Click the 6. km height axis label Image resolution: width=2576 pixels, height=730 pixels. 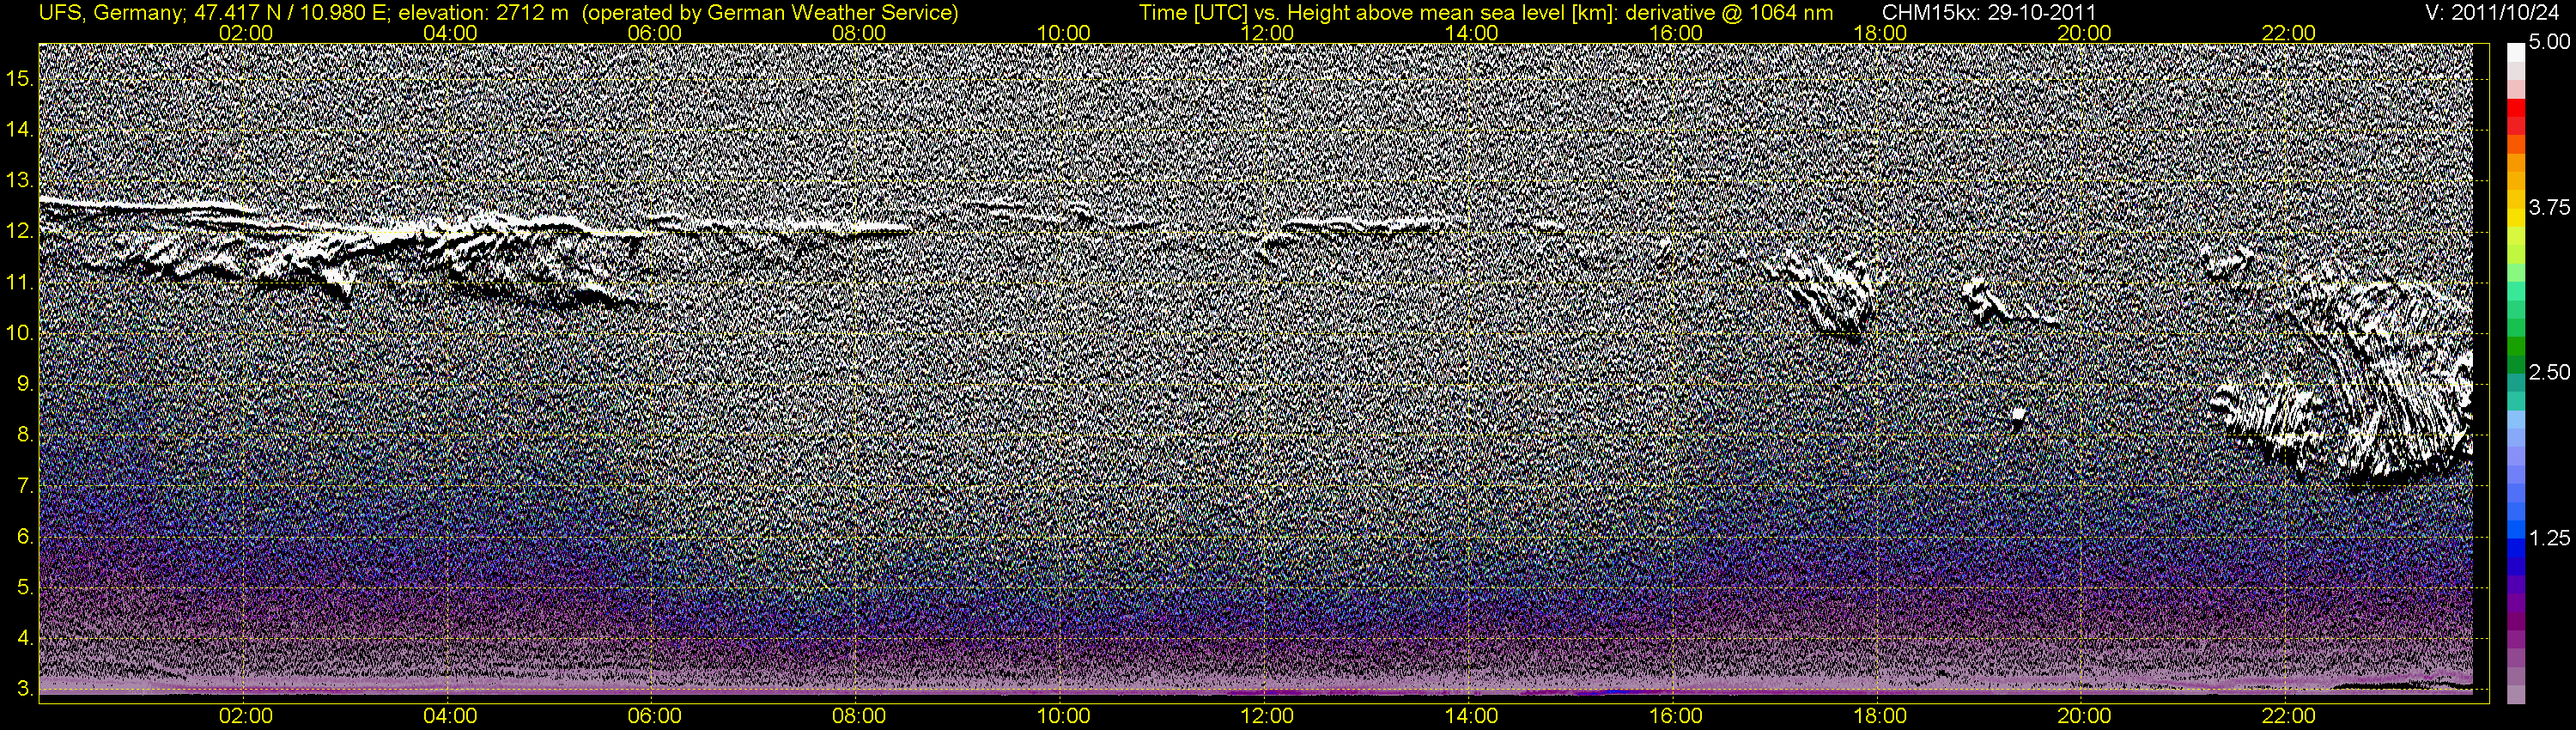click(x=24, y=537)
